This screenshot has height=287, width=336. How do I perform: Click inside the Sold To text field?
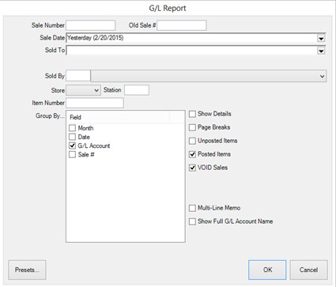coord(191,51)
